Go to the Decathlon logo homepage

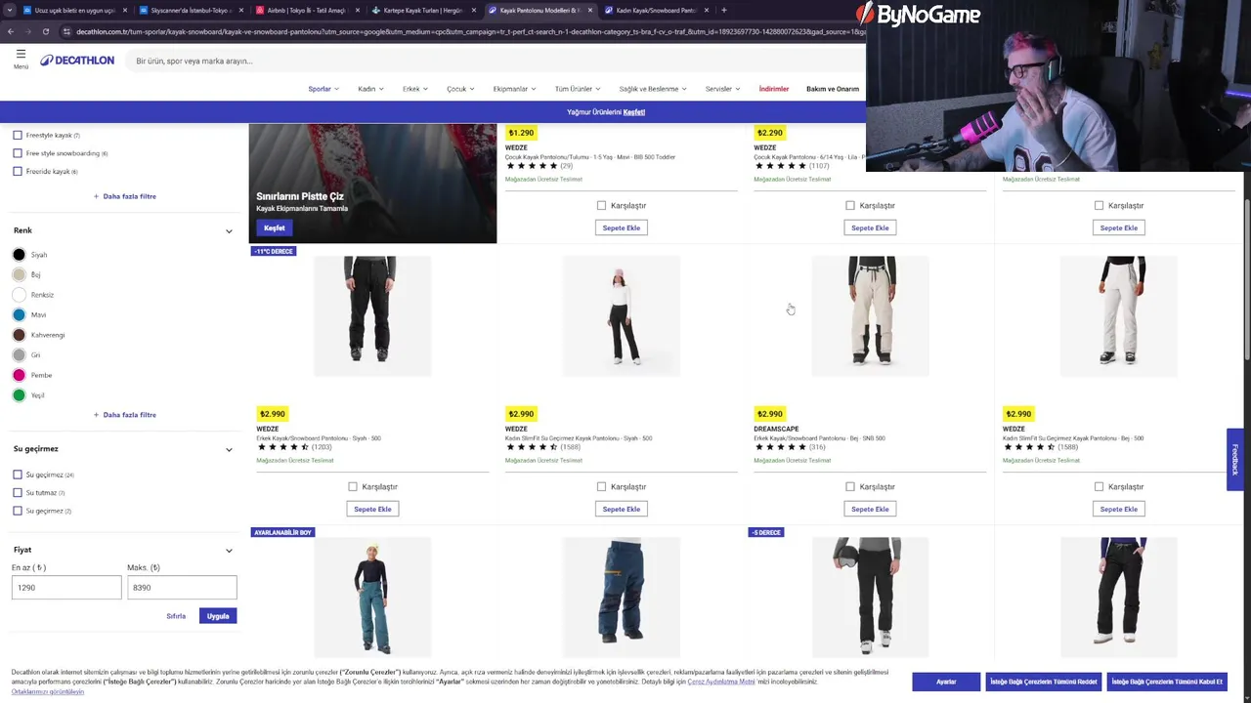tap(77, 61)
